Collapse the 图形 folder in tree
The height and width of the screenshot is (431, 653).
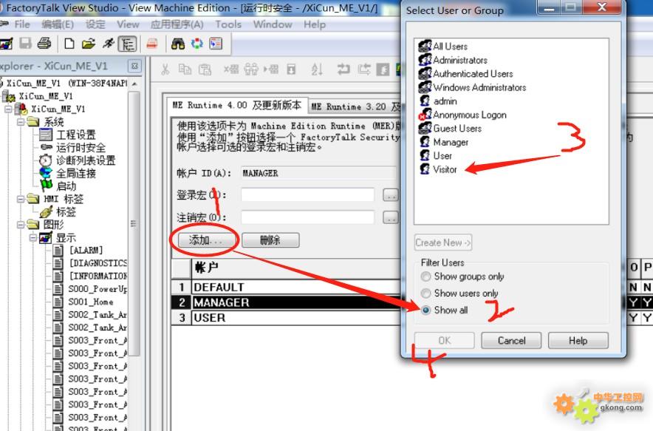pyautogui.click(x=21, y=225)
